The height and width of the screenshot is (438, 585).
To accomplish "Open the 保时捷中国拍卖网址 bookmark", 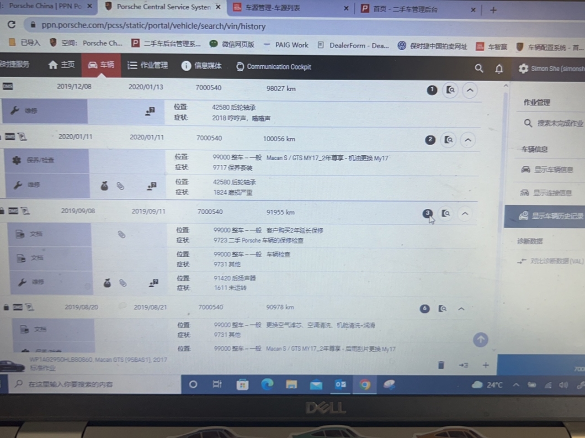I will point(432,46).
